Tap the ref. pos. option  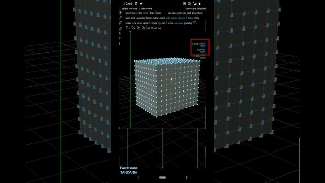point(158,28)
